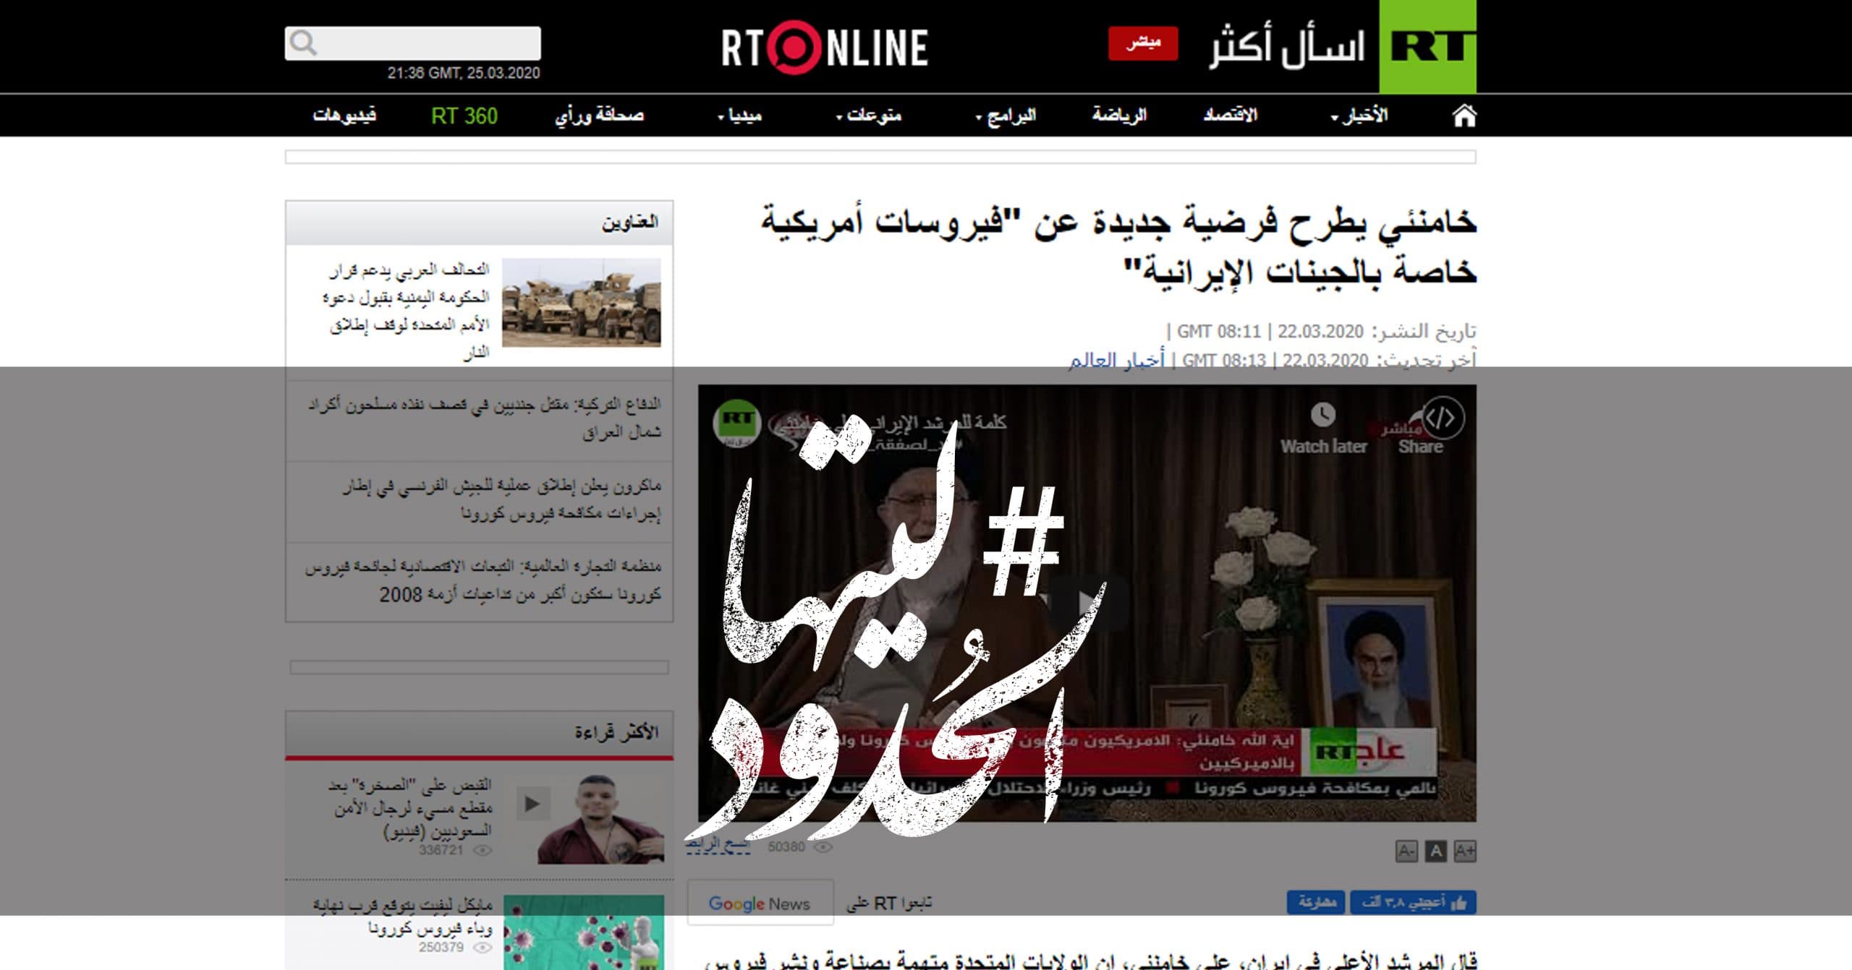Open the منظمة التجارة العالمية headline link
The height and width of the screenshot is (970, 1852).
coord(483,581)
